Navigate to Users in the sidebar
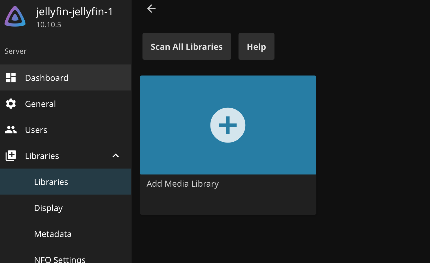 click(36, 130)
